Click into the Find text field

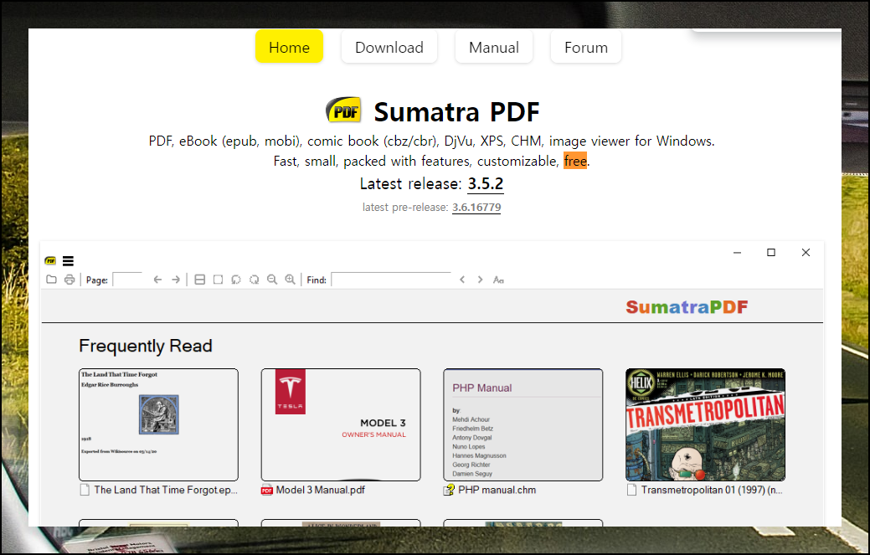tap(391, 280)
